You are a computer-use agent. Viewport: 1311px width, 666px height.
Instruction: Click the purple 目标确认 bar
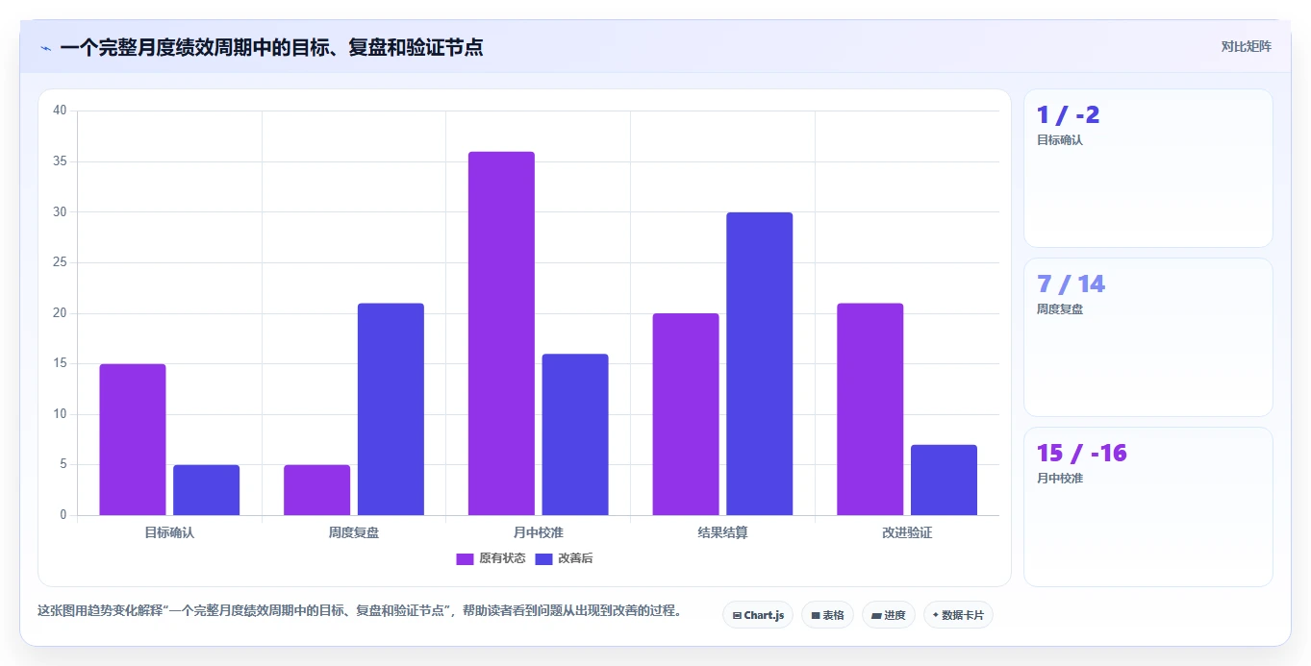pos(133,439)
